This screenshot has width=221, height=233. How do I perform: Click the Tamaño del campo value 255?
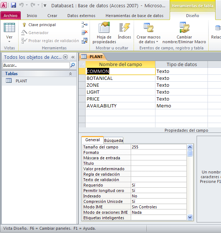tap(158, 147)
